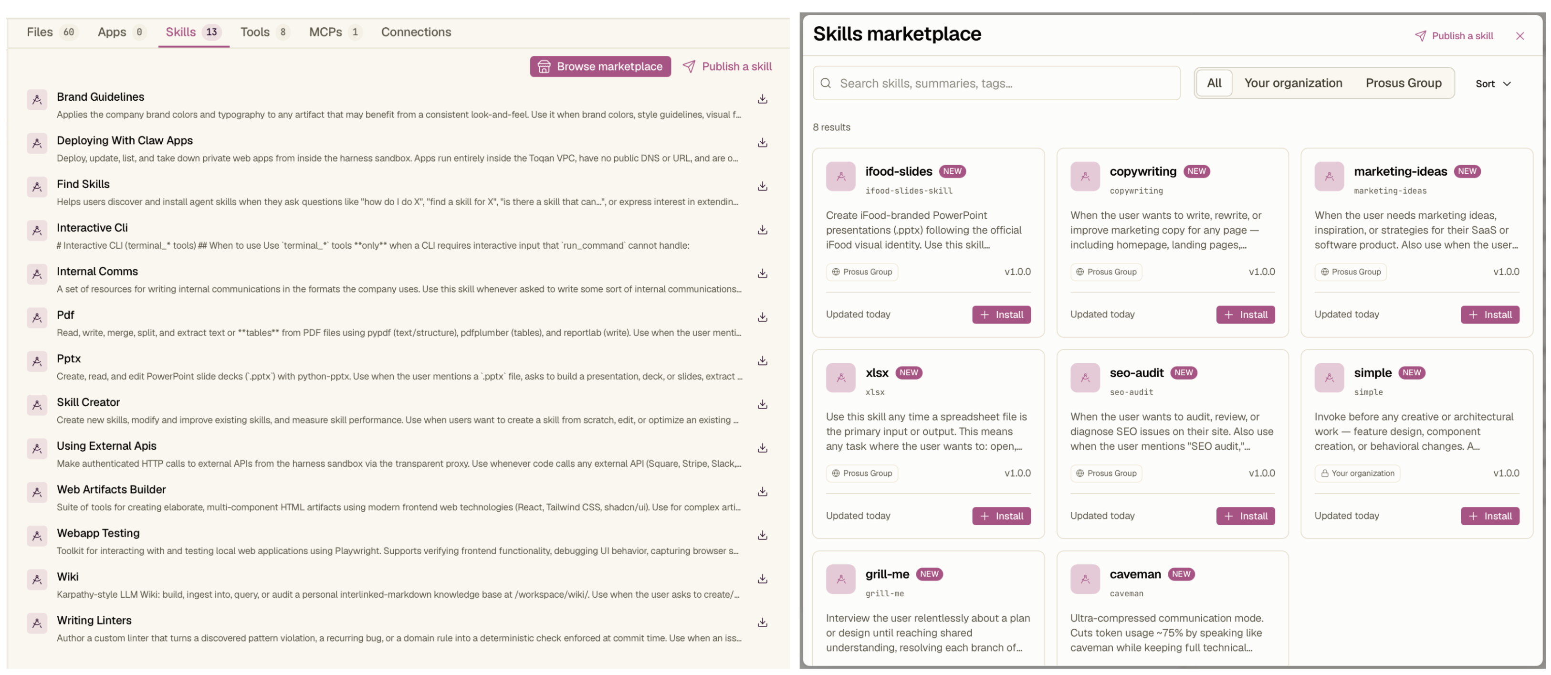
Task: Close the Skills marketplace panel
Action: pyautogui.click(x=1519, y=36)
